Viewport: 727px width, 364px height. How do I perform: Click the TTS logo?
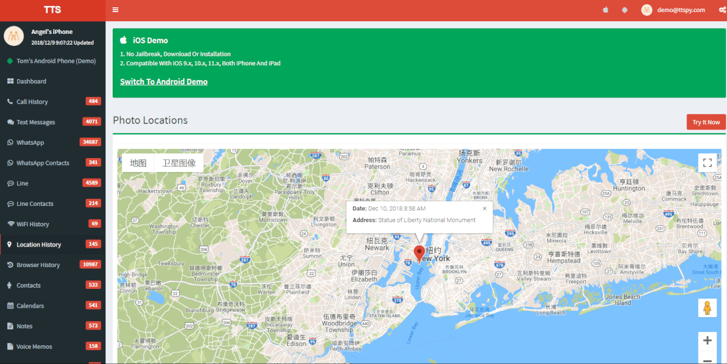coord(53,10)
